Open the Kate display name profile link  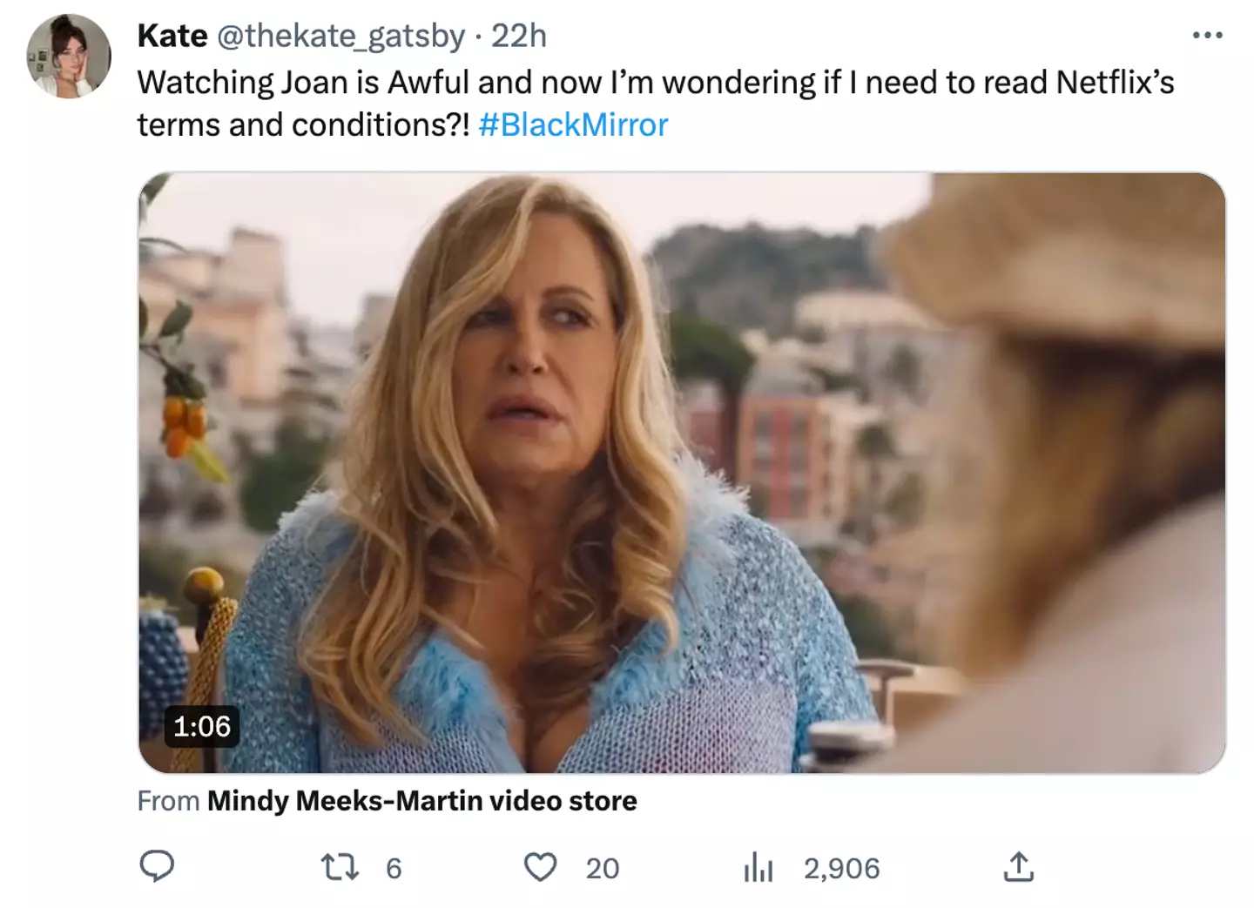click(x=172, y=36)
